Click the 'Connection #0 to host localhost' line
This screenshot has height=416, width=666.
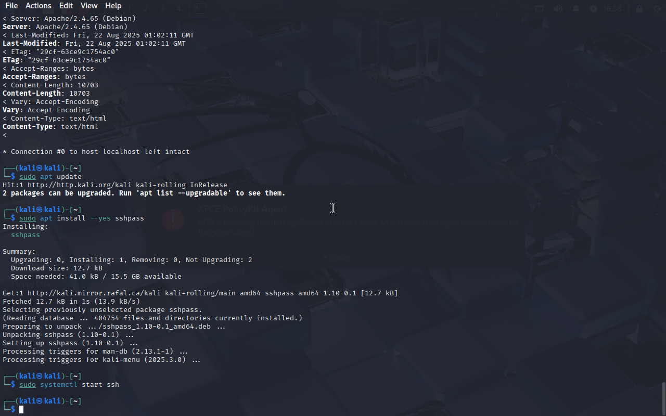[x=96, y=152]
